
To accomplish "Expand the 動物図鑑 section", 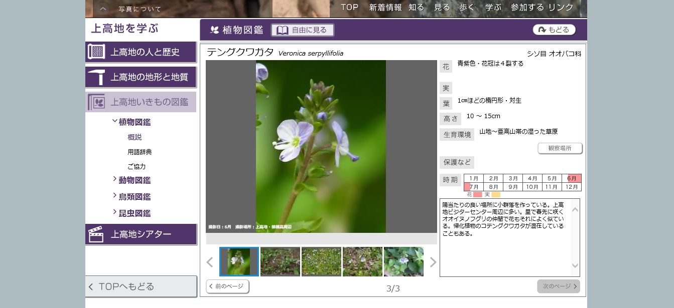I will point(115,179).
